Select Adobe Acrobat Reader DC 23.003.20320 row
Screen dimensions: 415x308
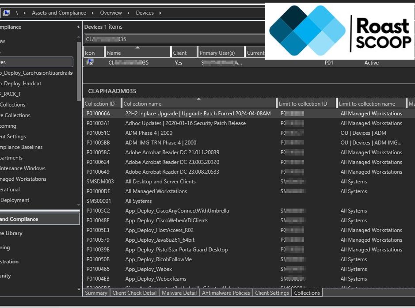(249, 162)
